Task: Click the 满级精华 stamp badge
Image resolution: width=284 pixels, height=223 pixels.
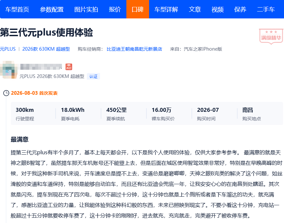Action: [271, 37]
